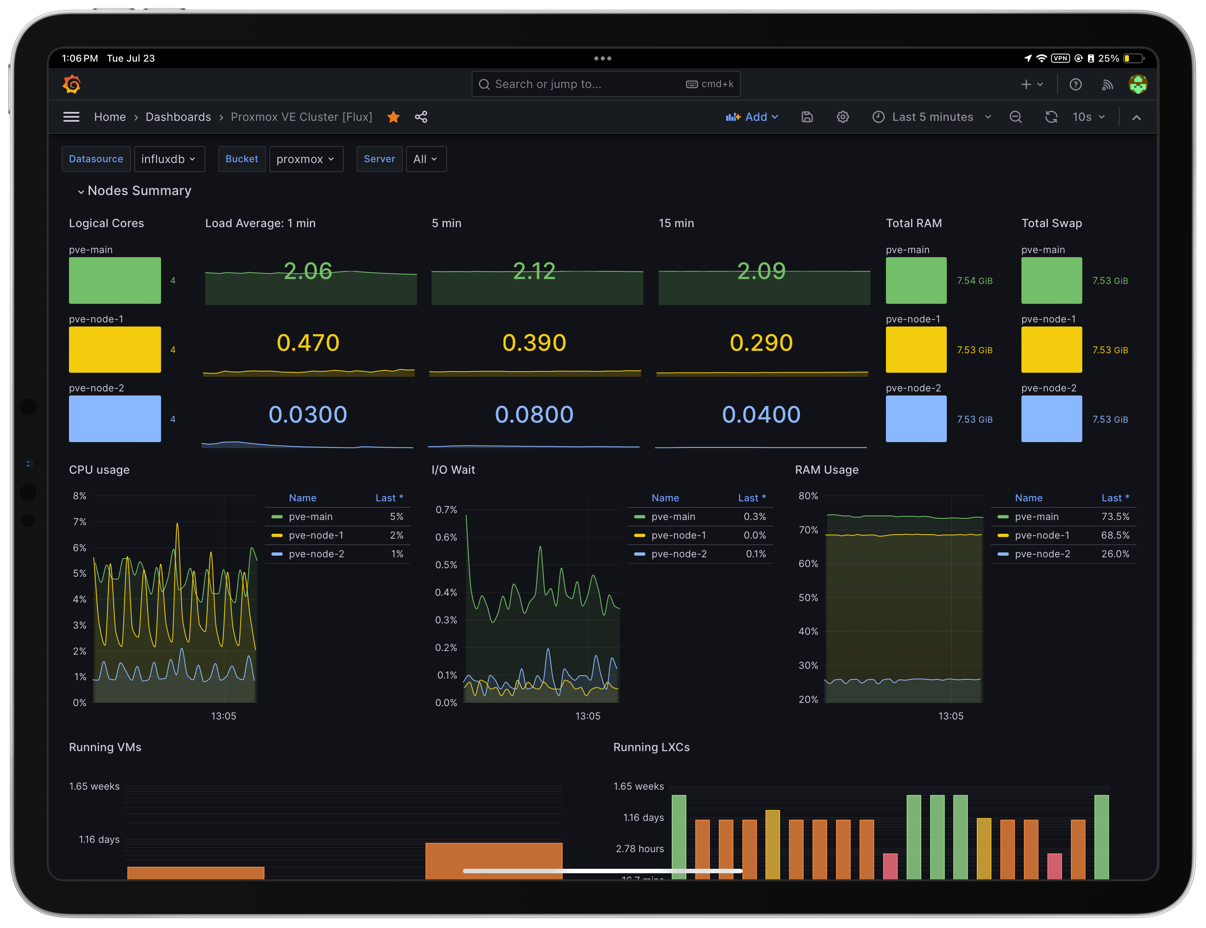Toggle pve-main series in CPU usage legend

[x=310, y=517]
